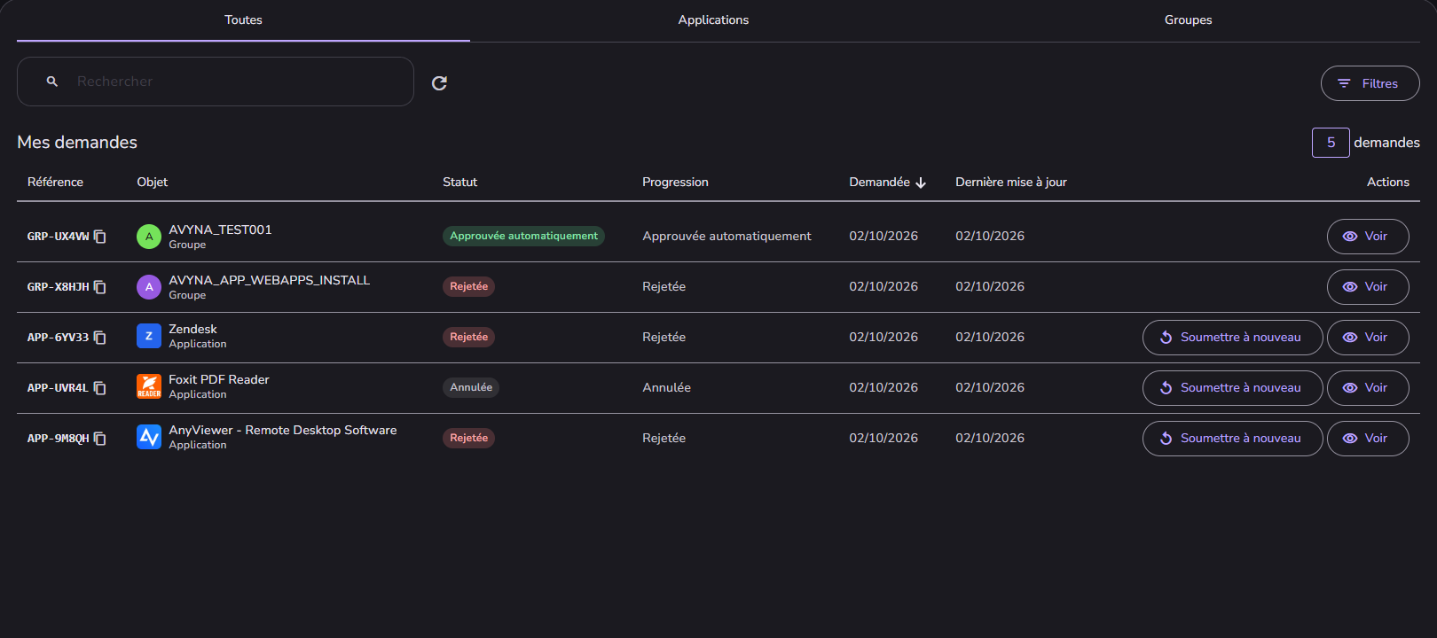The image size is (1437, 638).
Task: Open the Filtres panel
Action: (1370, 83)
